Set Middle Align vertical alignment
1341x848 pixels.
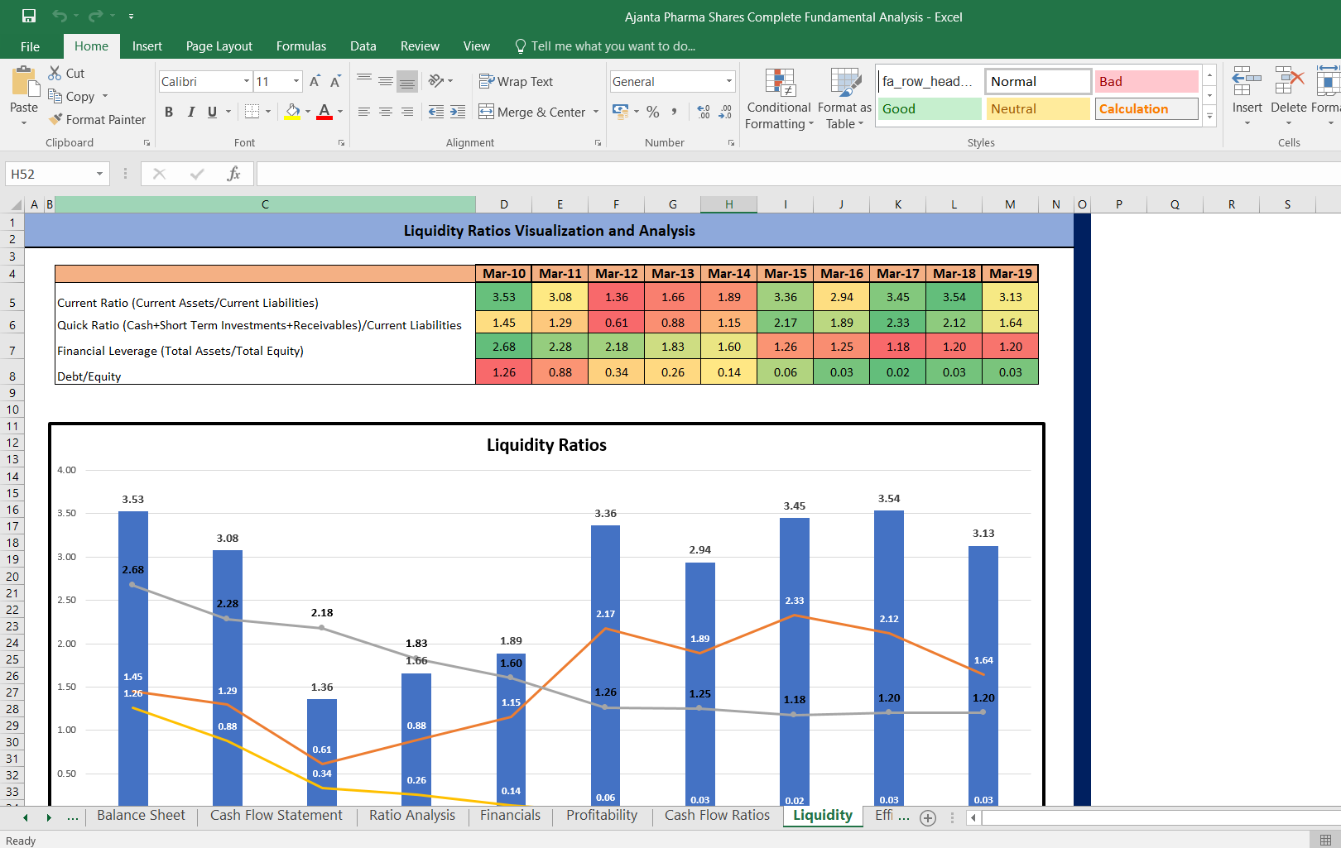coord(386,81)
